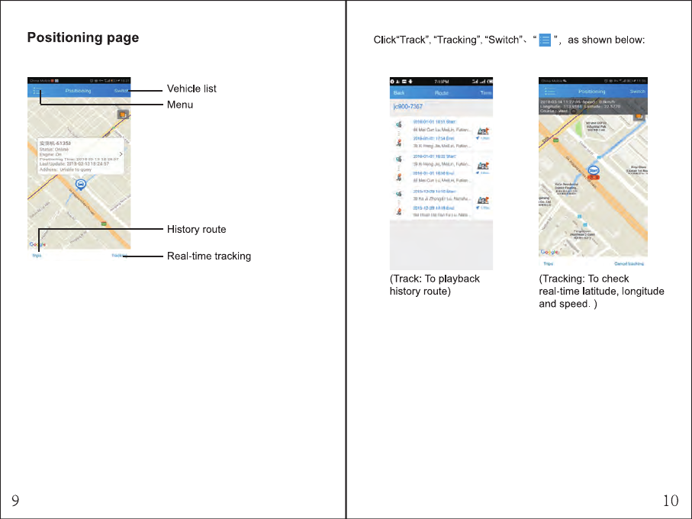Tap Back on the Route screen
Screen dimensions: 692x519
click(x=399, y=92)
